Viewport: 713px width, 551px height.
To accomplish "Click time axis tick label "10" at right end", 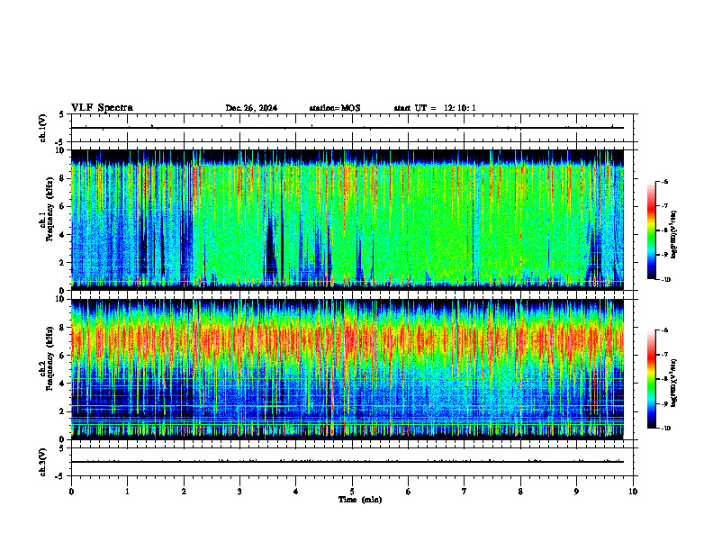I will point(633,492).
